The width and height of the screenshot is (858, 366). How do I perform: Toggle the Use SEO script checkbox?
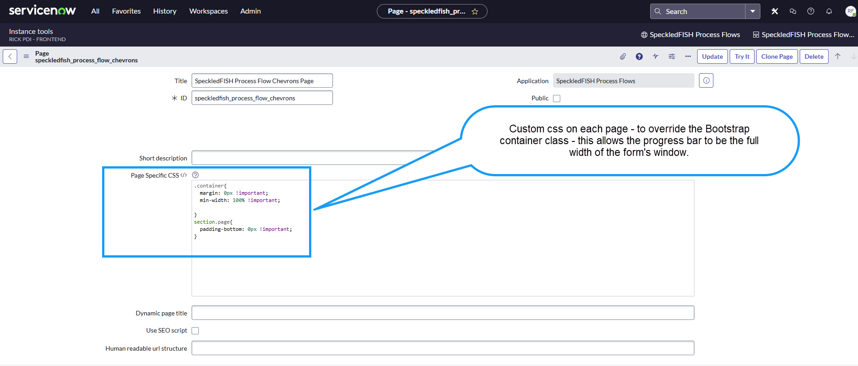195,331
